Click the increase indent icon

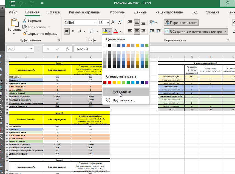(x=158, y=31)
